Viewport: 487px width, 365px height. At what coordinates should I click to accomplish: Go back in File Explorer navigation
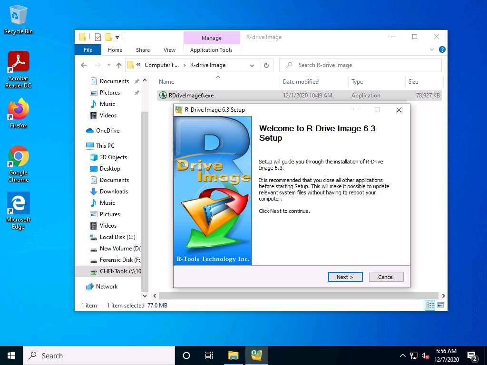84,65
